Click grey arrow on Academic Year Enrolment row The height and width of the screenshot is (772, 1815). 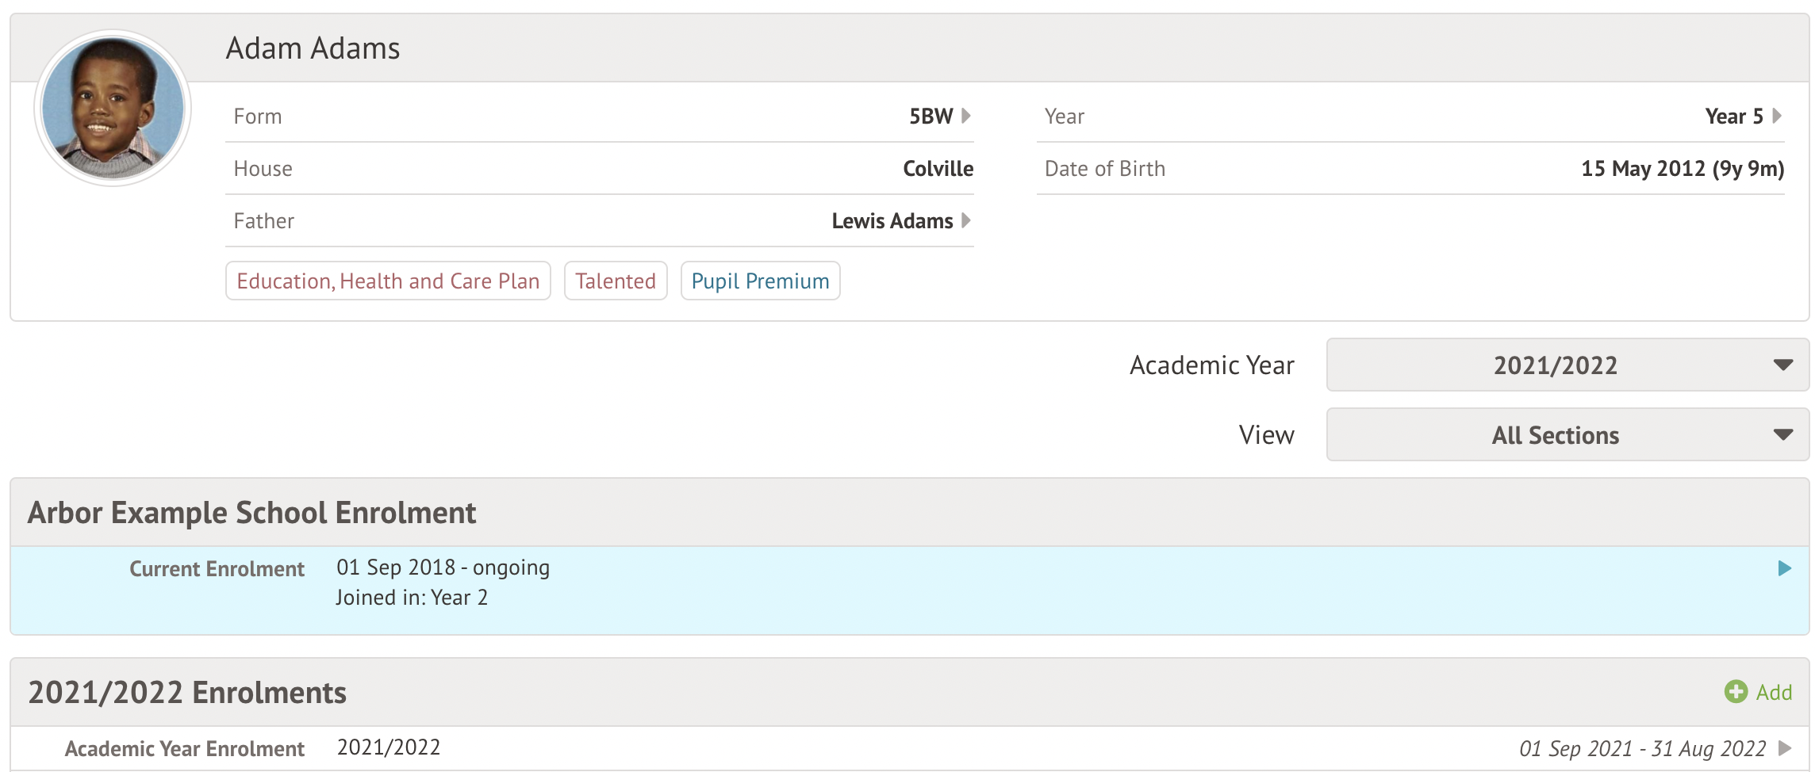coord(1785,748)
